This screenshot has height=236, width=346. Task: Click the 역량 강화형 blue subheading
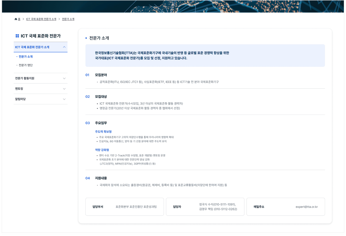[x=102, y=150]
